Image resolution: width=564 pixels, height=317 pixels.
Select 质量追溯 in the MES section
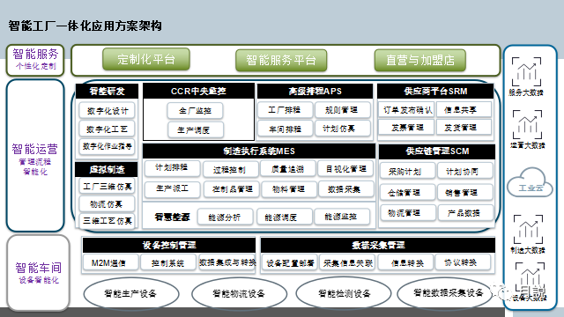[x=288, y=169]
